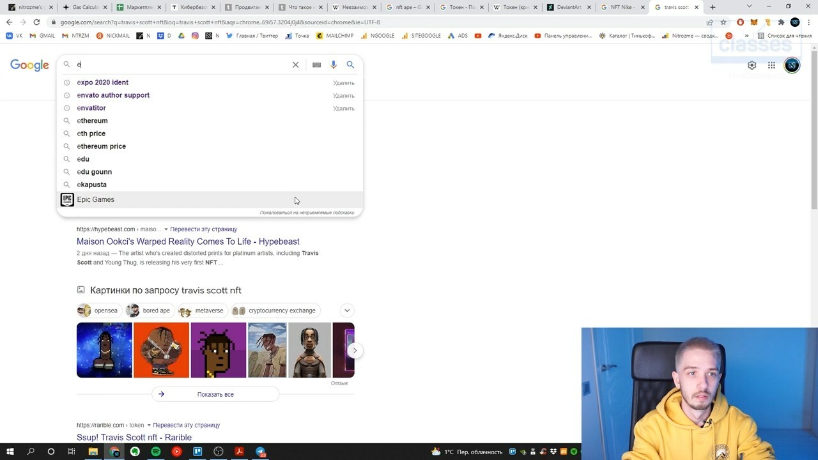Viewport: 818px width, 460px height.
Task: Open pixel Travis Scott purple thumbnail
Action: tap(218, 350)
